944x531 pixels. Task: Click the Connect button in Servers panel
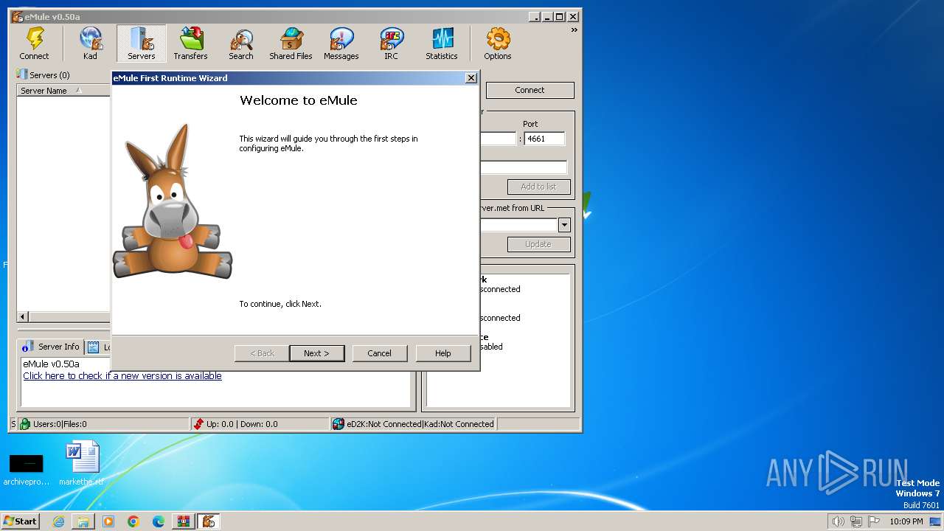tap(530, 90)
